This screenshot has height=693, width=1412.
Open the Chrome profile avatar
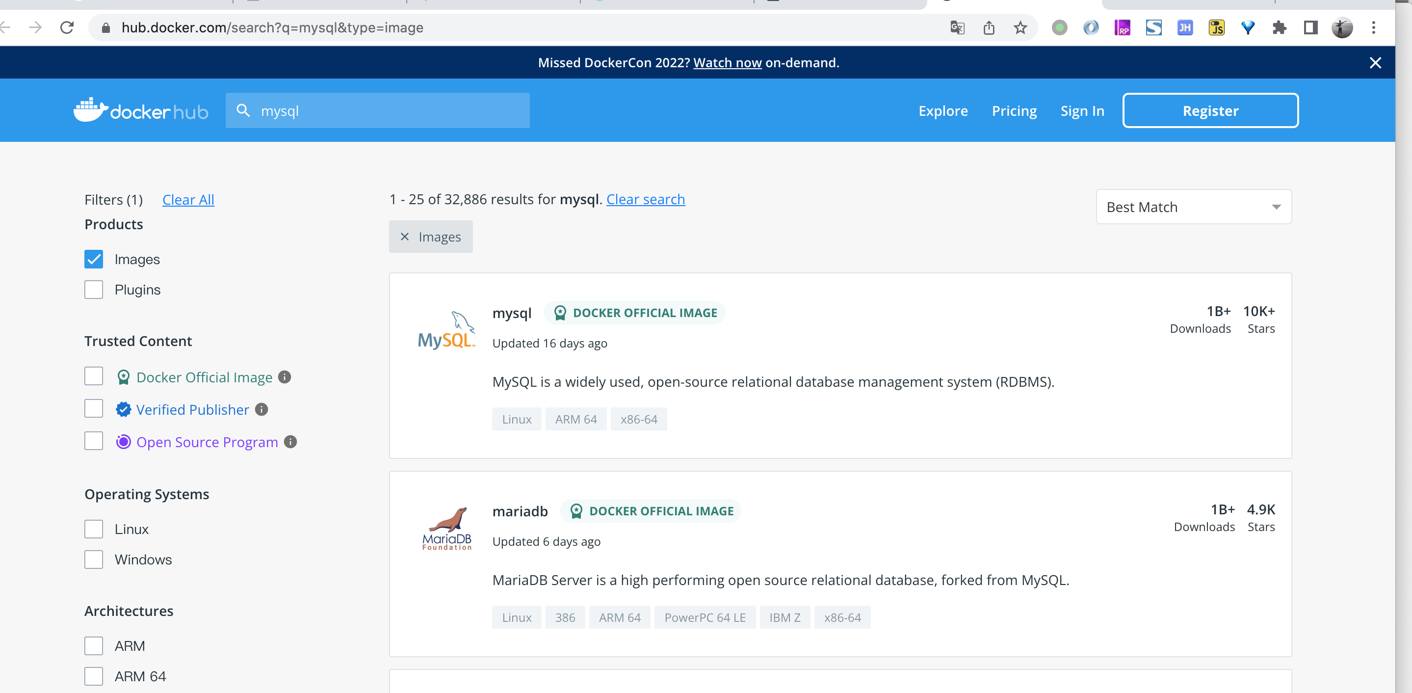1342,27
